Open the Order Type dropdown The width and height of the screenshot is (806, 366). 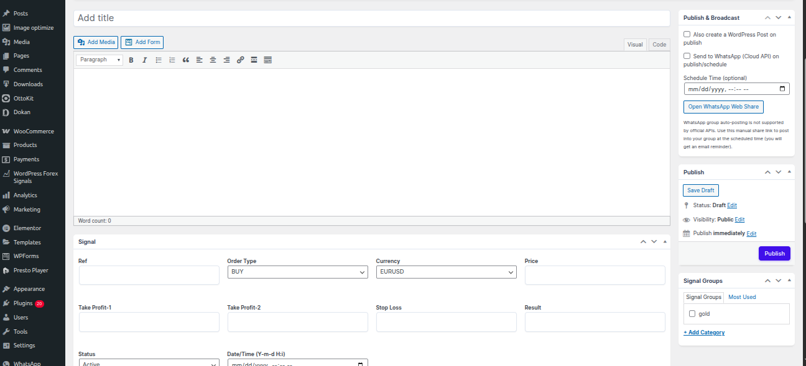coord(297,272)
